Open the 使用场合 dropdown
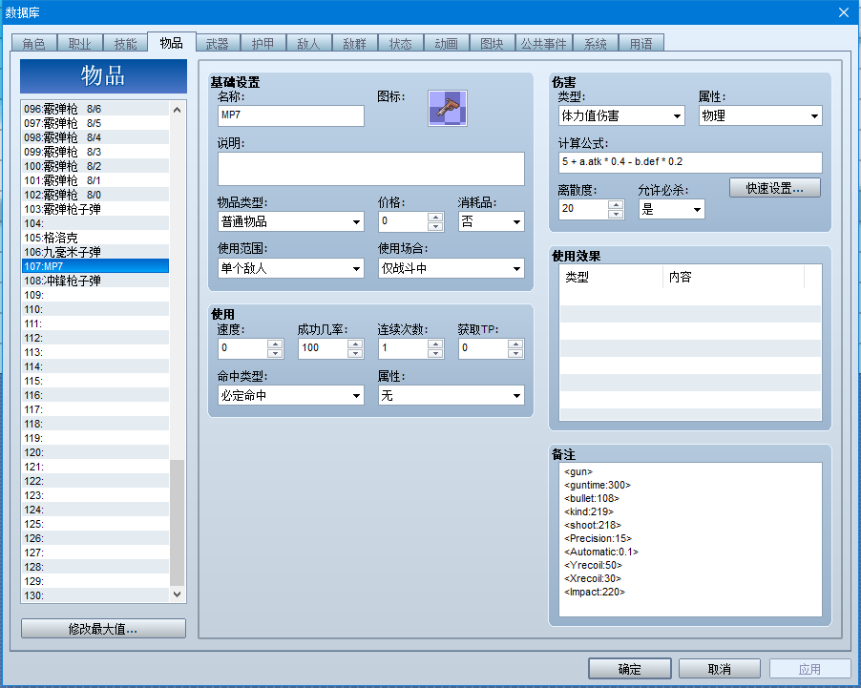The width and height of the screenshot is (861, 688). coord(451,268)
